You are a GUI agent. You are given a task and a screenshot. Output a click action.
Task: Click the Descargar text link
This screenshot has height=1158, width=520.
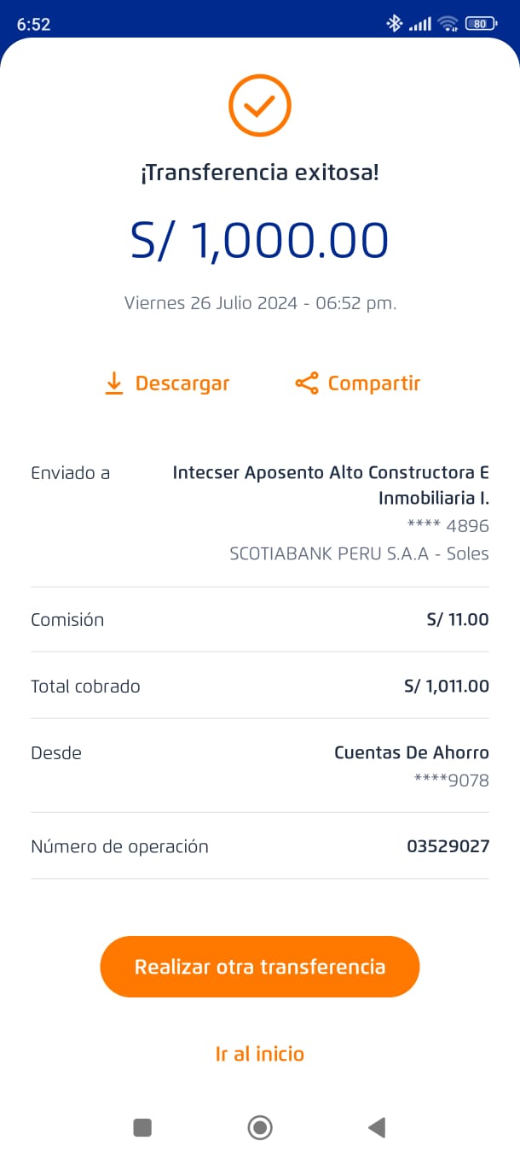point(182,383)
